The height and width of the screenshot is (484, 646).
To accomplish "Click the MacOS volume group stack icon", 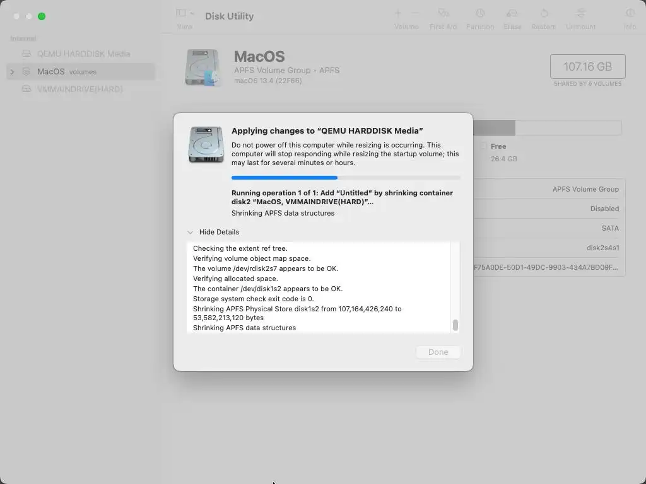I will 26,72.
